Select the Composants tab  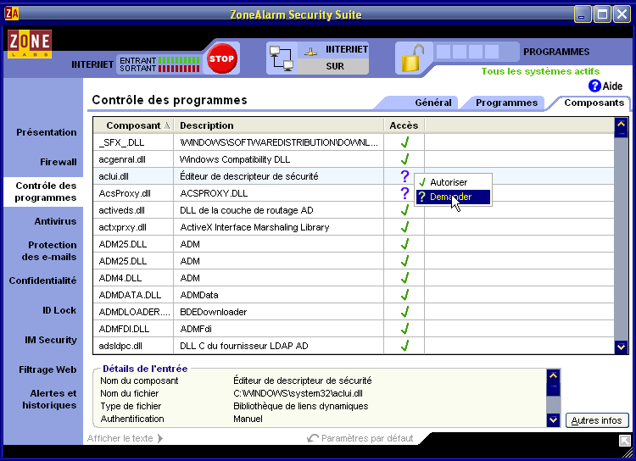(594, 103)
